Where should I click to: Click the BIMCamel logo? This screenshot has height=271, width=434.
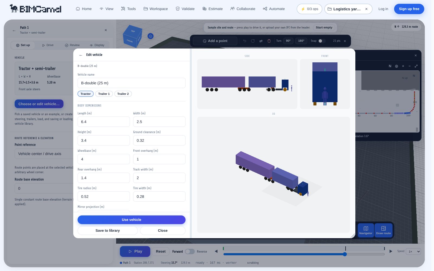(x=36, y=9)
